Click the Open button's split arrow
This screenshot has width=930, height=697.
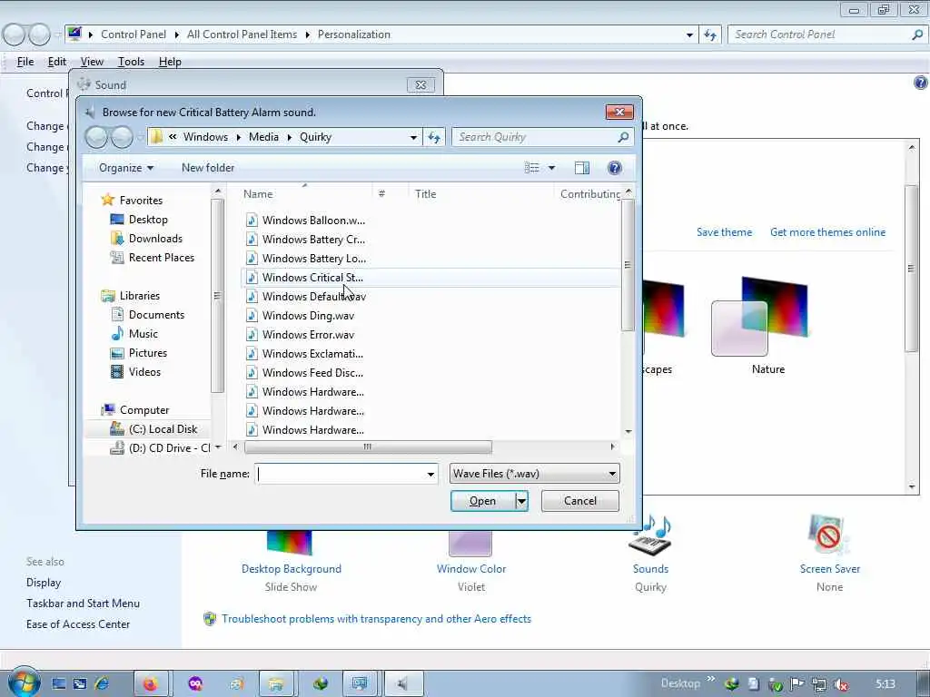pos(521,501)
